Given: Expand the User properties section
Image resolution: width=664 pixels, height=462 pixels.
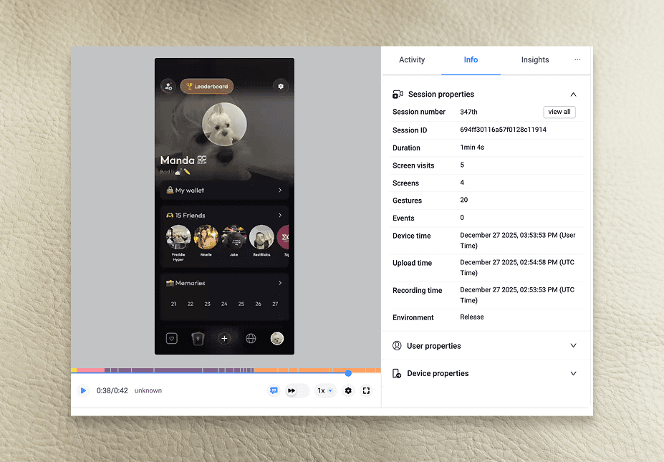Looking at the screenshot, I should (573, 345).
